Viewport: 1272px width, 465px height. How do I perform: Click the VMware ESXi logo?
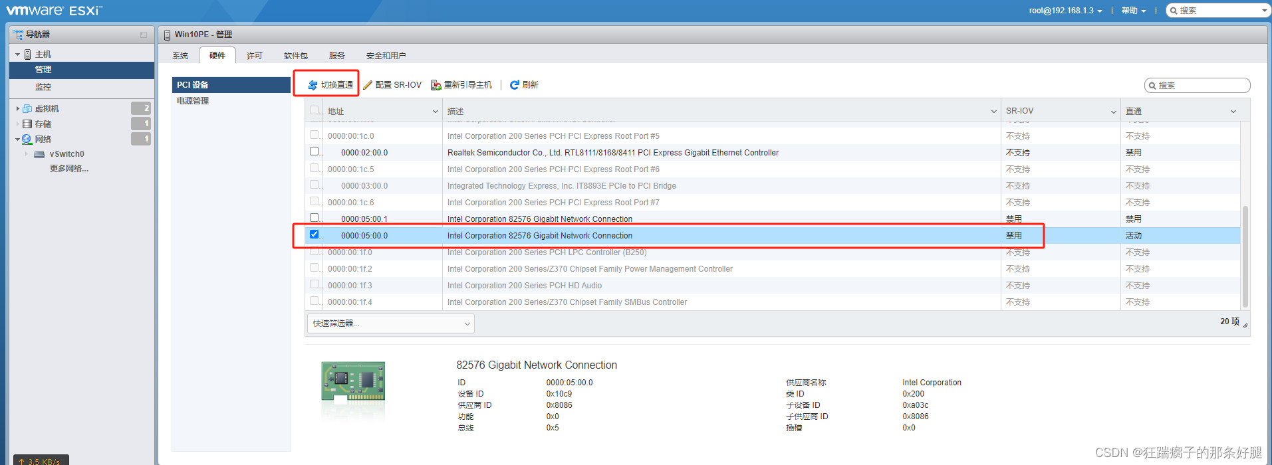54,10
